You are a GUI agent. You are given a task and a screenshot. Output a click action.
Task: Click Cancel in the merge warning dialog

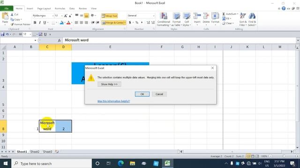[x=159, y=94]
